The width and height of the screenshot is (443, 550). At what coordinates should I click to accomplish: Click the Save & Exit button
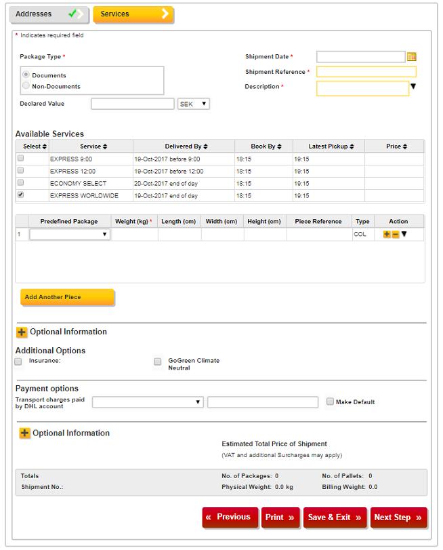click(335, 517)
